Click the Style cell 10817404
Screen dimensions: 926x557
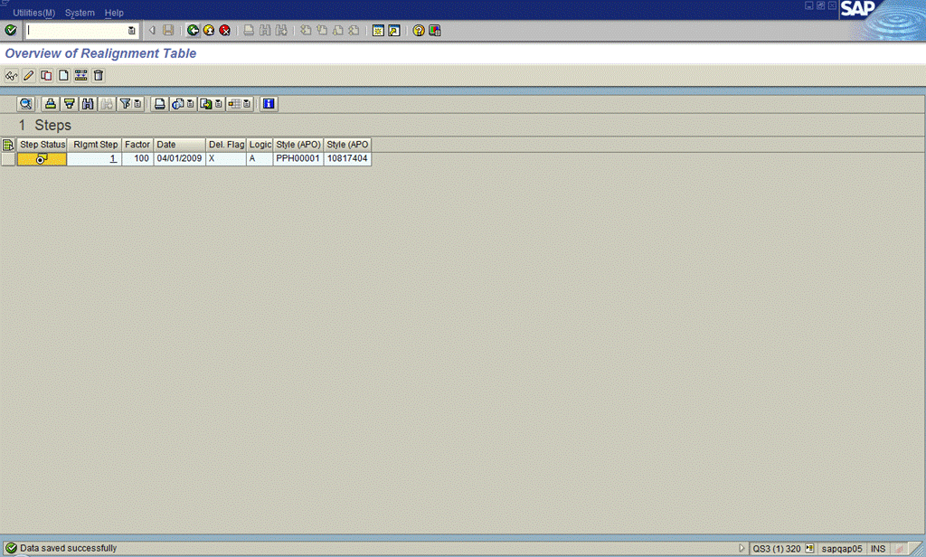(x=347, y=159)
